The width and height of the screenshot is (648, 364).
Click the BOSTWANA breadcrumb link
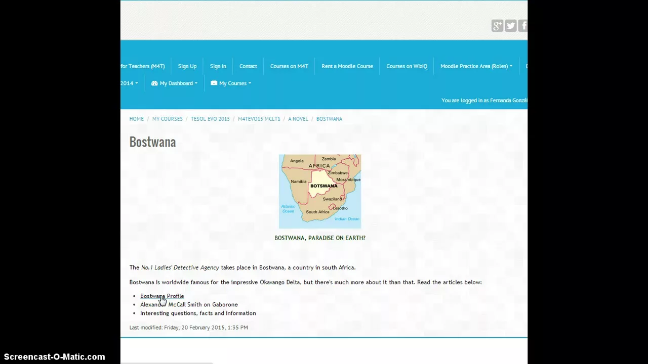(x=329, y=119)
